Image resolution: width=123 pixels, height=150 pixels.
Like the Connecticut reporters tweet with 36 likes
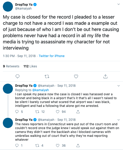coord(58,146)
